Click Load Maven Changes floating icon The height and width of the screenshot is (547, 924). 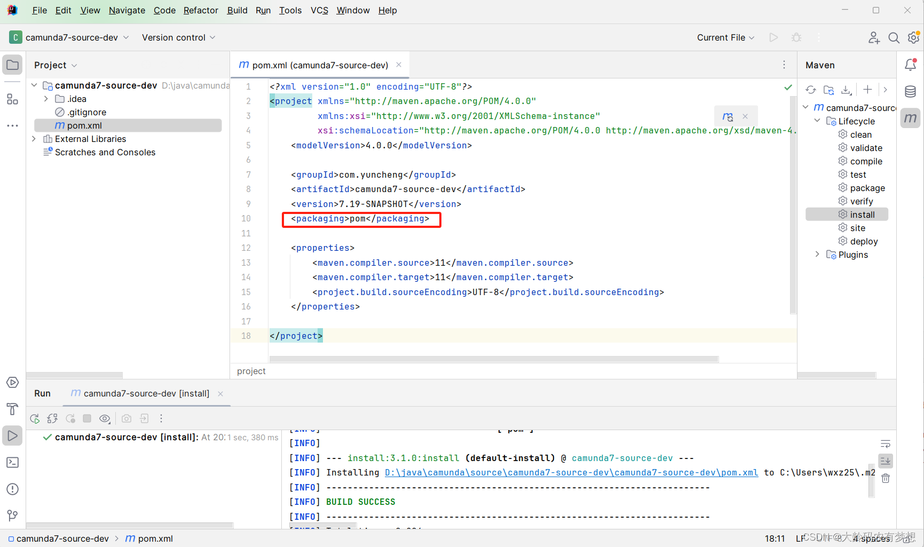[x=728, y=116]
